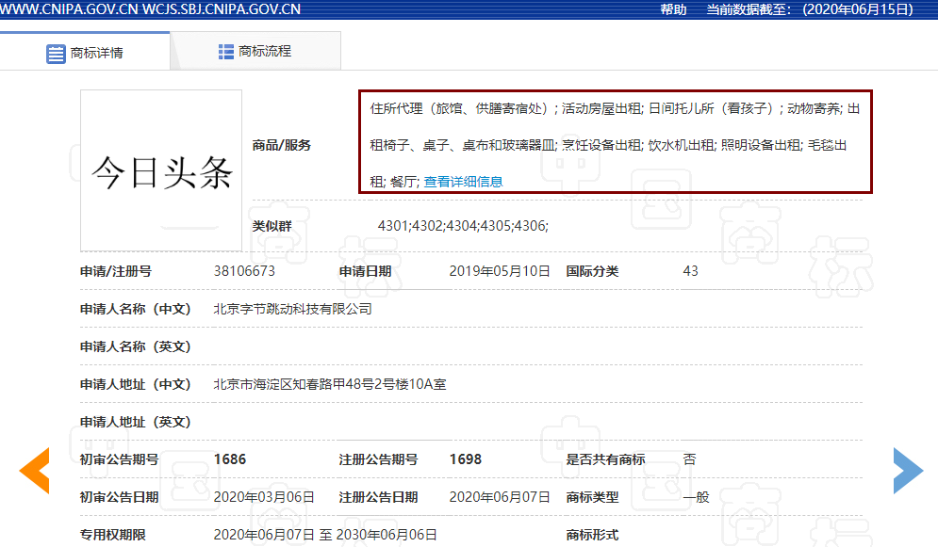Click the goods text 住所代理（旅馆、供膳寄宿处）
Screen dimensions: 938x547
pyautogui.click(x=460, y=108)
